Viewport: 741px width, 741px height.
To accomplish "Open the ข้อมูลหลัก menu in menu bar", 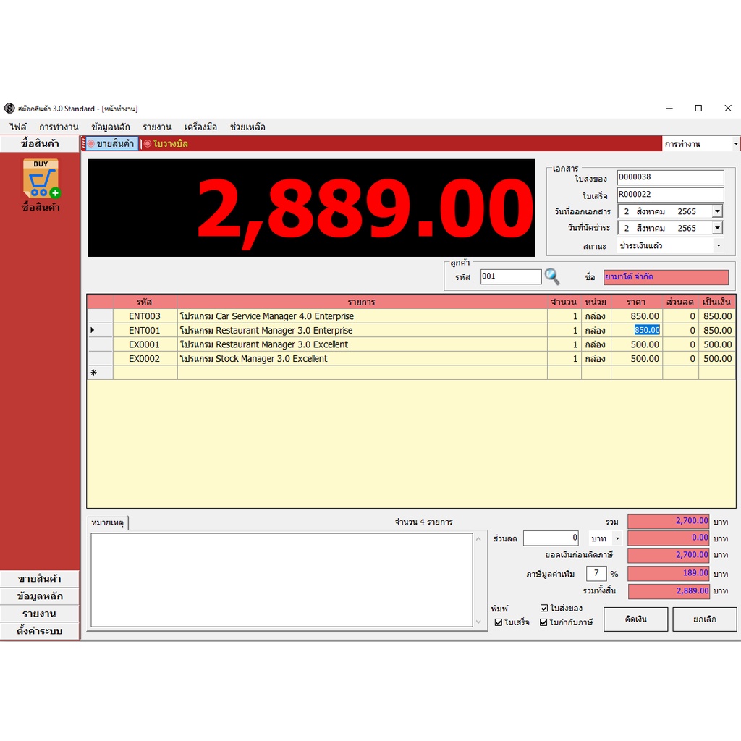I will [x=111, y=127].
